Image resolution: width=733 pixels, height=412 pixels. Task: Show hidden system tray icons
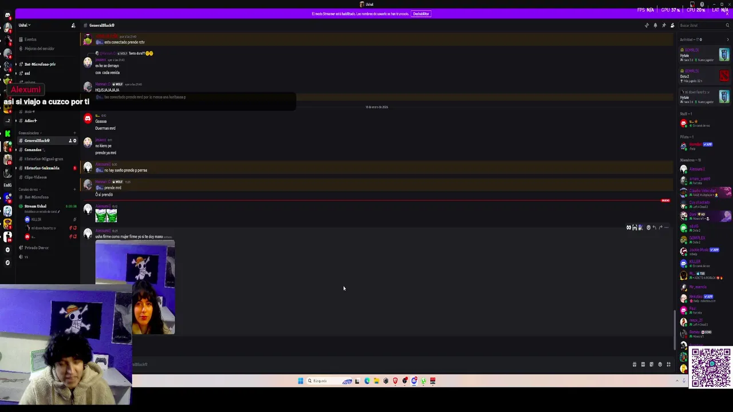(677, 381)
